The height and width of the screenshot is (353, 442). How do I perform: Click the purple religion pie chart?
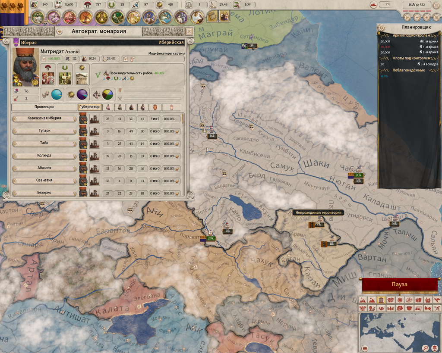pyautogui.click(x=82, y=94)
